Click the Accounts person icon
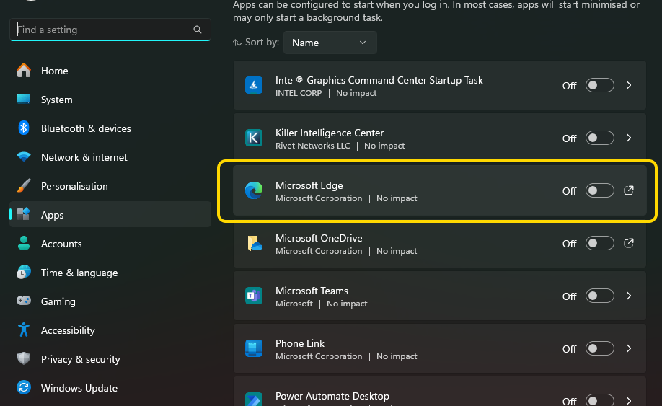 pos(24,244)
